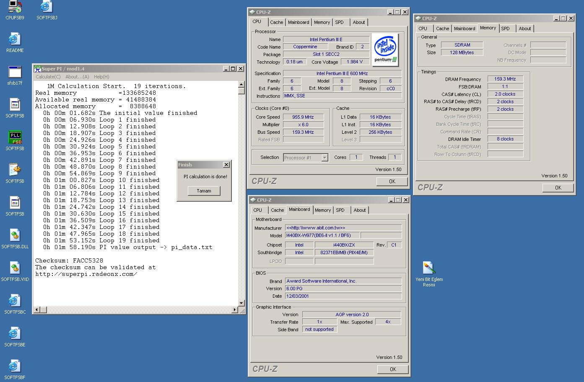
Task: Open the Processor #1 selection dropdown
Action: click(x=324, y=158)
